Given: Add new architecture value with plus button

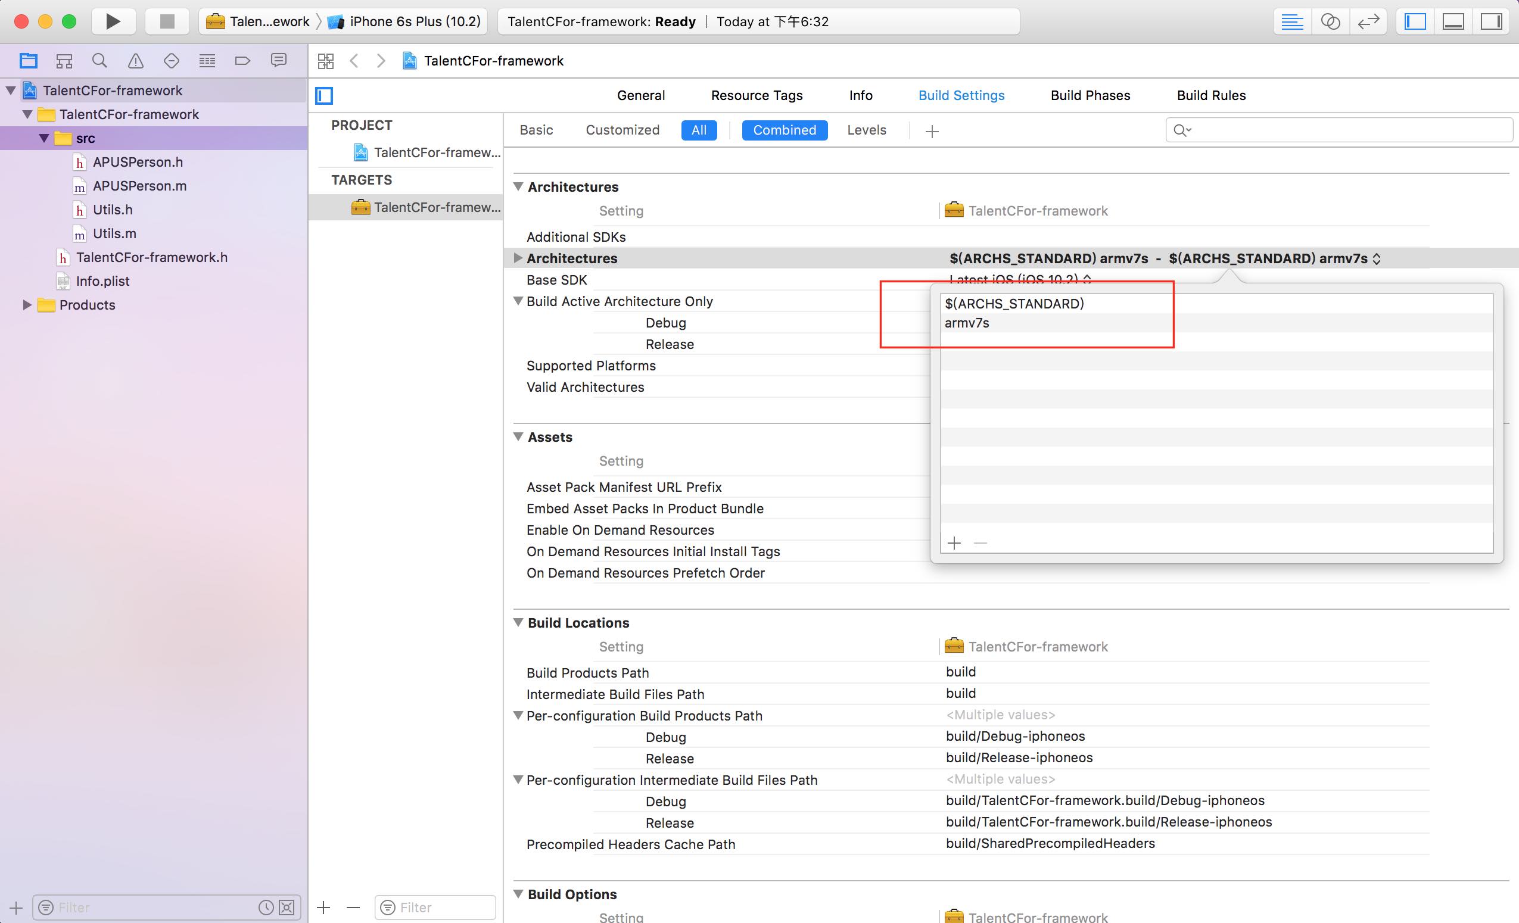Looking at the screenshot, I should point(954,543).
